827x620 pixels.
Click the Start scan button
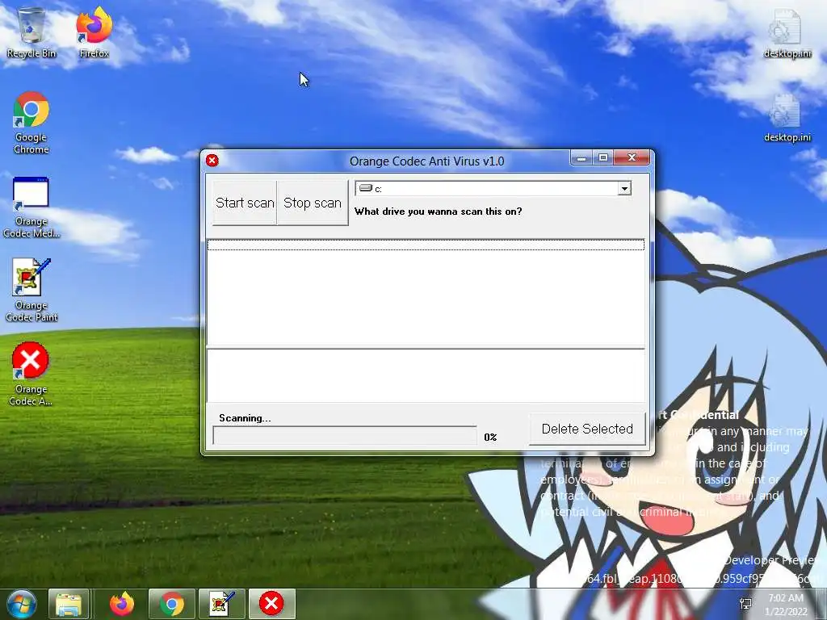coord(245,203)
